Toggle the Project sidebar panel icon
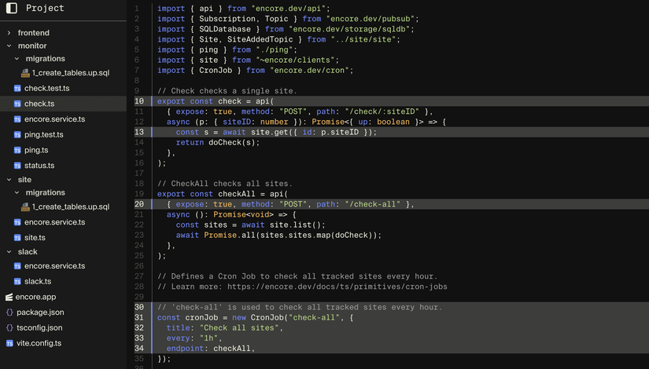The width and height of the screenshot is (649, 369). pos(12,8)
